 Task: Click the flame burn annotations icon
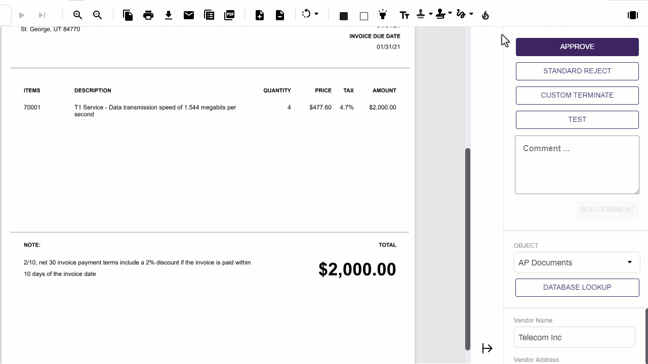pos(485,16)
